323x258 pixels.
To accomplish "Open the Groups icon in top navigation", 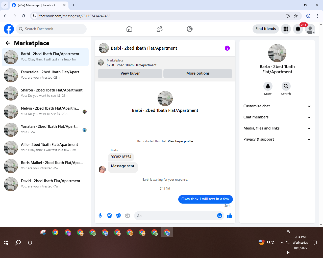I will [x=190, y=29].
